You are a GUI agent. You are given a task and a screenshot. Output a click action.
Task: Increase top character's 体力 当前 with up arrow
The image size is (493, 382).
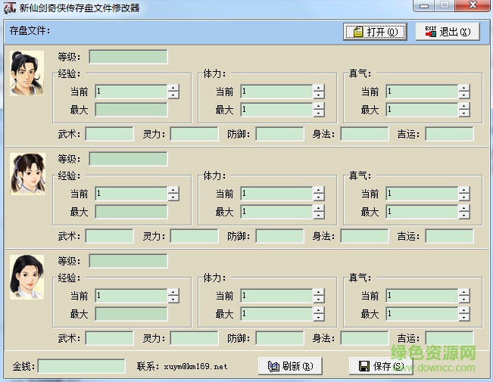[319, 88]
